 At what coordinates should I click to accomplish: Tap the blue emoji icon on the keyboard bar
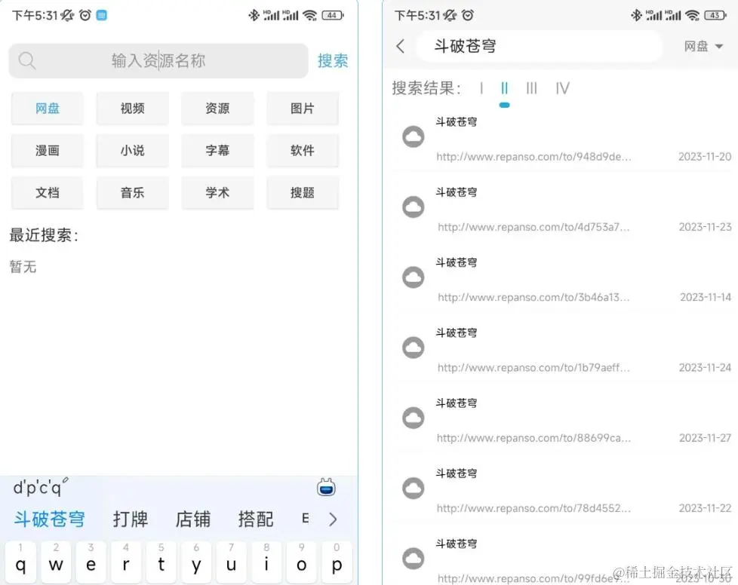click(325, 488)
